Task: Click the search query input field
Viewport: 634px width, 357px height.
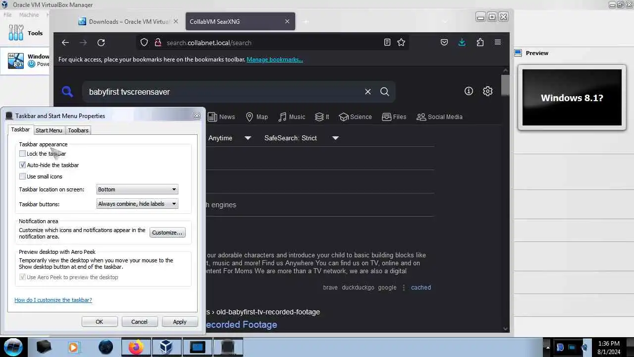Action: point(223,92)
